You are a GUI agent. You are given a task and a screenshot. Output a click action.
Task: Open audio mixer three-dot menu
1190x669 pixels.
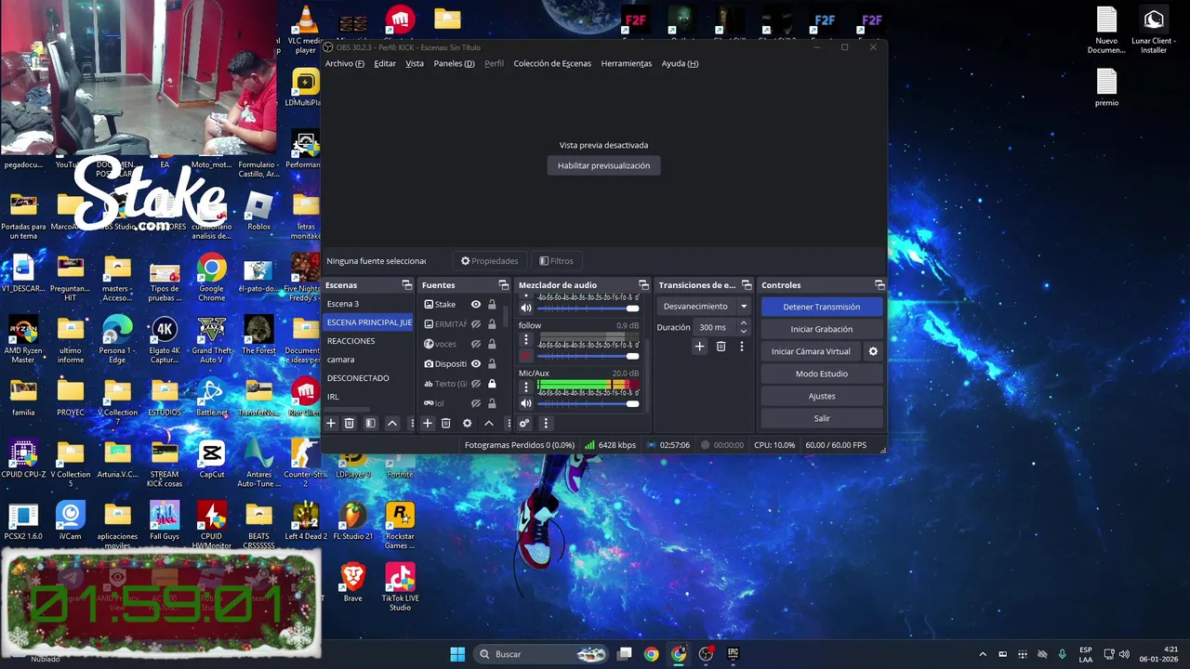pos(546,423)
